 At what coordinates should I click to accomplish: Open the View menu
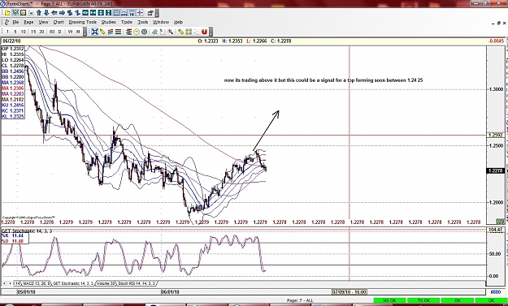(x=43, y=22)
